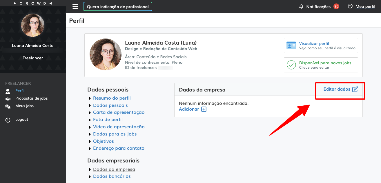Screen dimensions: 381x183
Task: Click the Meus jobs sidebar icon
Action: (8, 106)
